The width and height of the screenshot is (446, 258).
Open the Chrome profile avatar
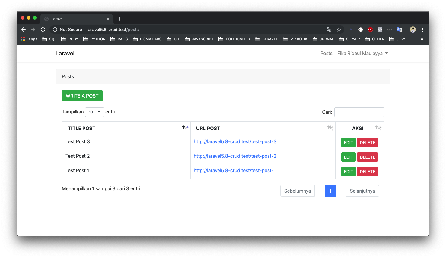pos(413,30)
